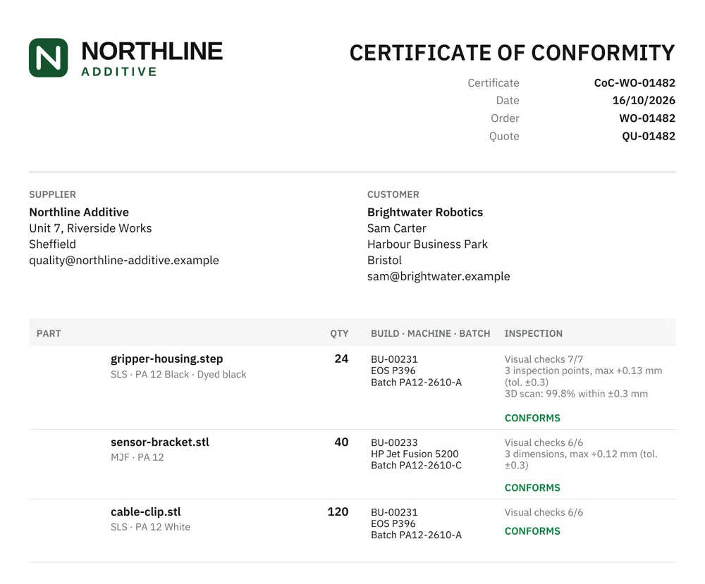Click Batch PA12-2610-C
This screenshot has width=705, height=584.
point(417,466)
